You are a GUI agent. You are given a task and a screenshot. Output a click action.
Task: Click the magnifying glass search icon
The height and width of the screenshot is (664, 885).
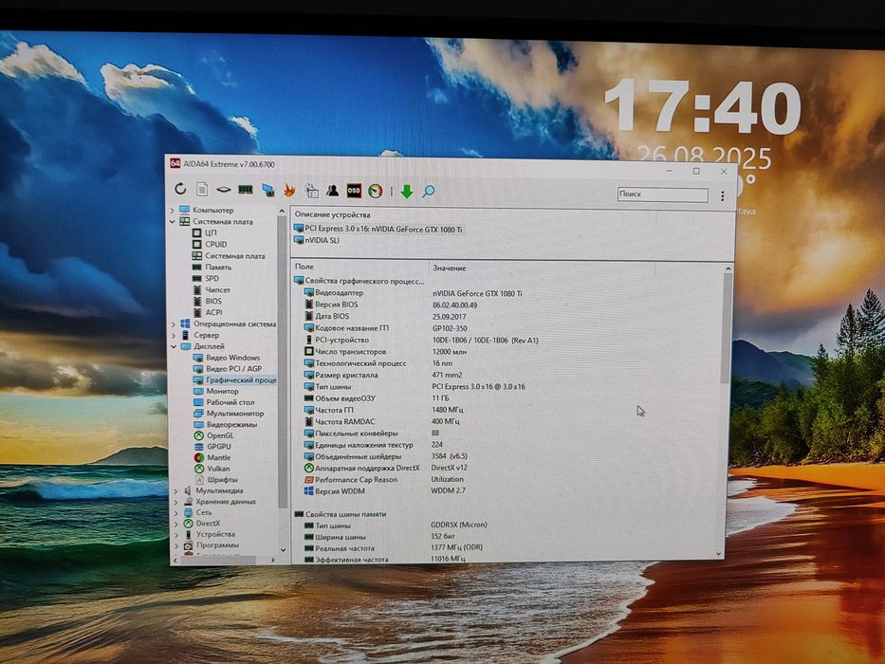pyautogui.click(x=429, y=192)
